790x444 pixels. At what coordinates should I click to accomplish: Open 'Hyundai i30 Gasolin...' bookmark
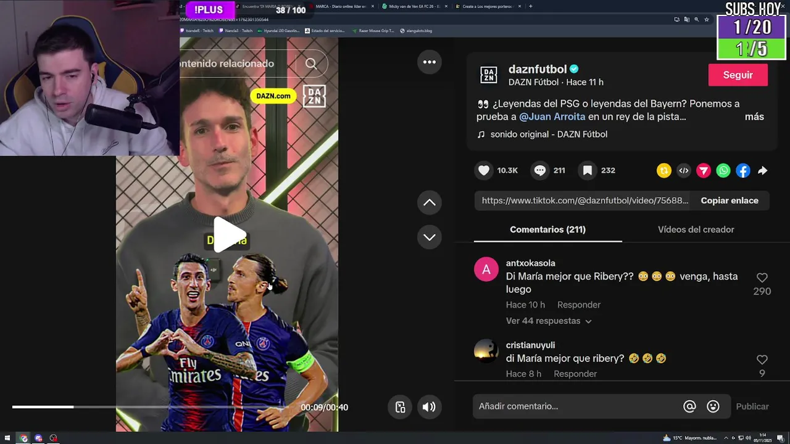tap(278, 30)
